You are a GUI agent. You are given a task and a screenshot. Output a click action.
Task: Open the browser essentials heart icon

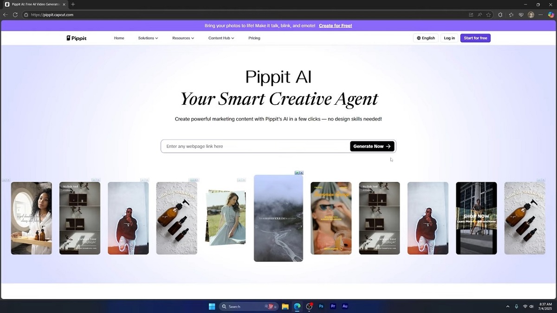[521, 15]
